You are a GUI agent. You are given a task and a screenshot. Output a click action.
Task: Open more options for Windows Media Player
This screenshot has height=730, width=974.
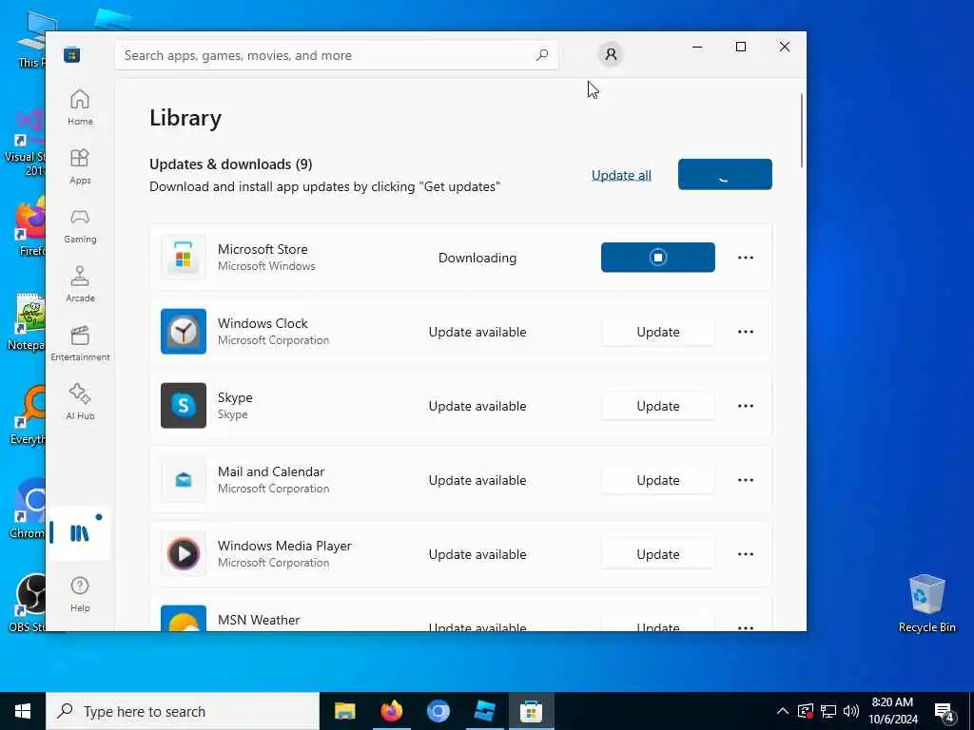coord(746,554)
